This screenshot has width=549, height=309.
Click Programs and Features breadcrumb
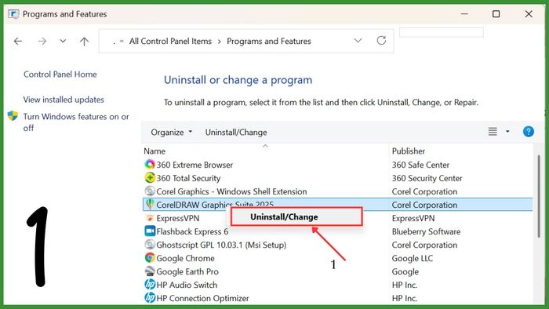269,42
